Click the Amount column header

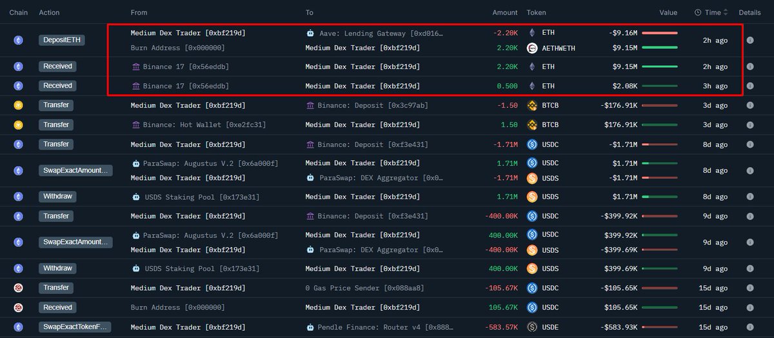click(505, 12)
